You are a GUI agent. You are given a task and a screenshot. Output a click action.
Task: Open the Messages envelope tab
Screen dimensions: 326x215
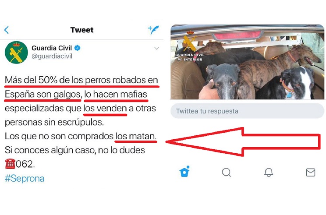click(x=311, y=173)
